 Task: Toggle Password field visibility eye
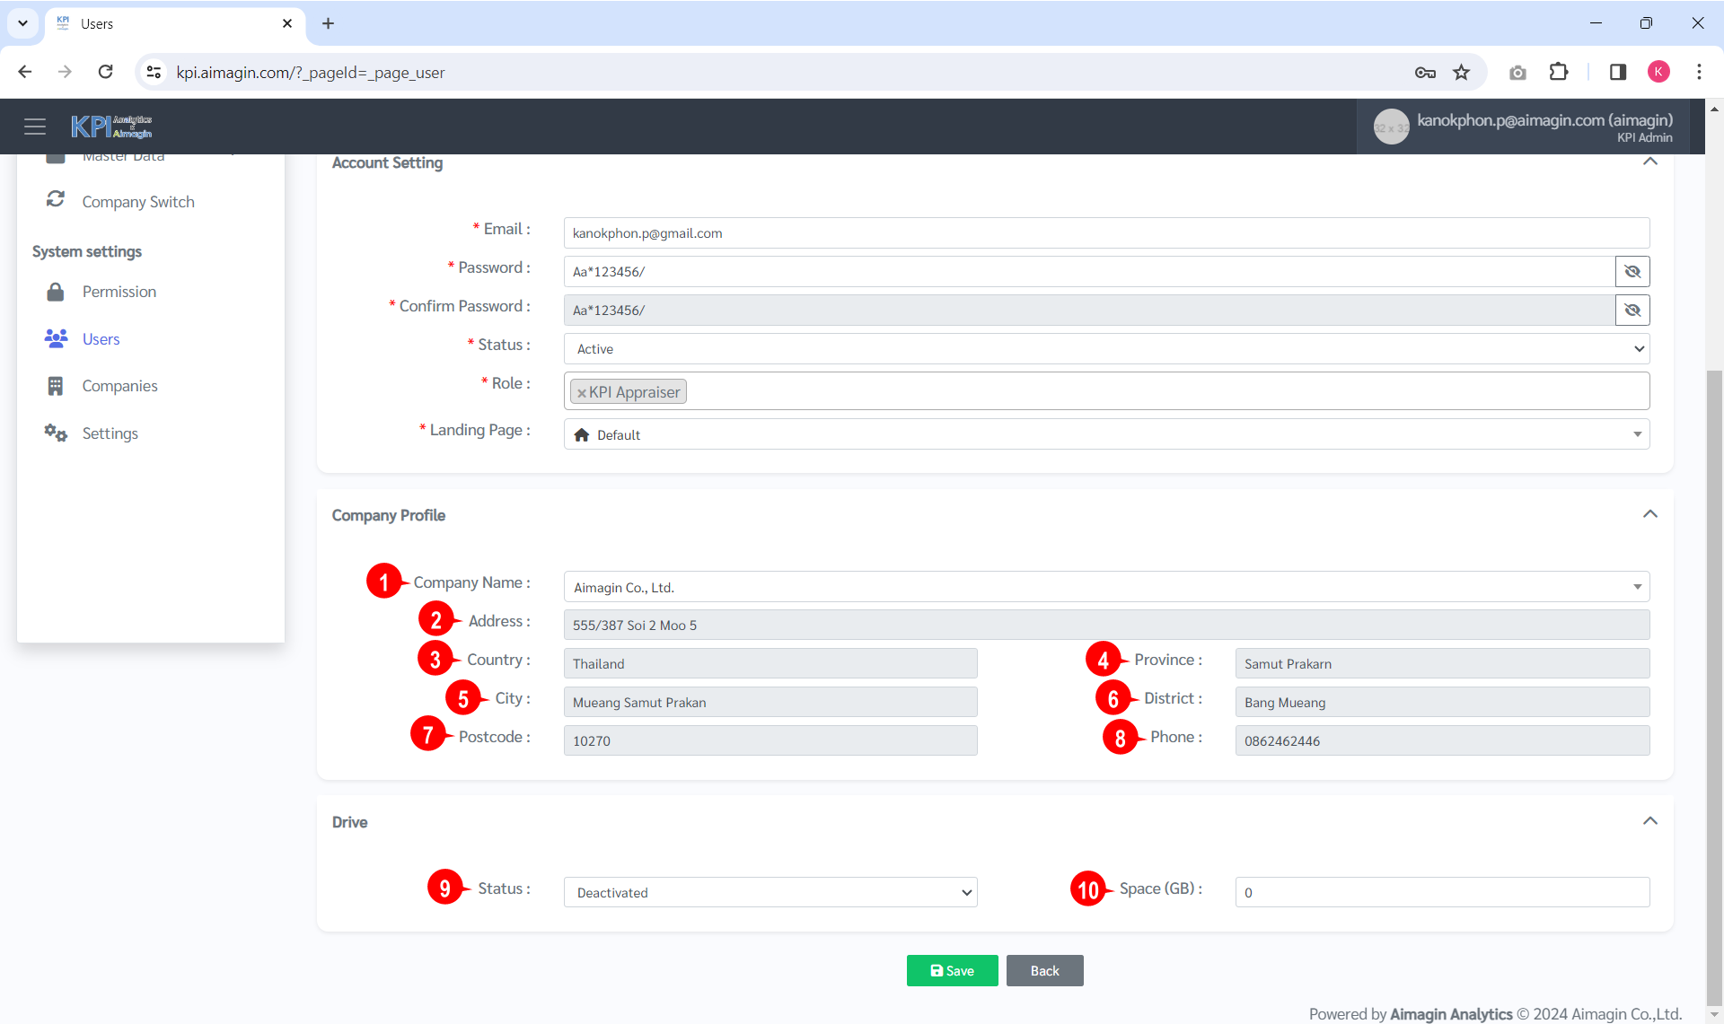(1632, 272)
